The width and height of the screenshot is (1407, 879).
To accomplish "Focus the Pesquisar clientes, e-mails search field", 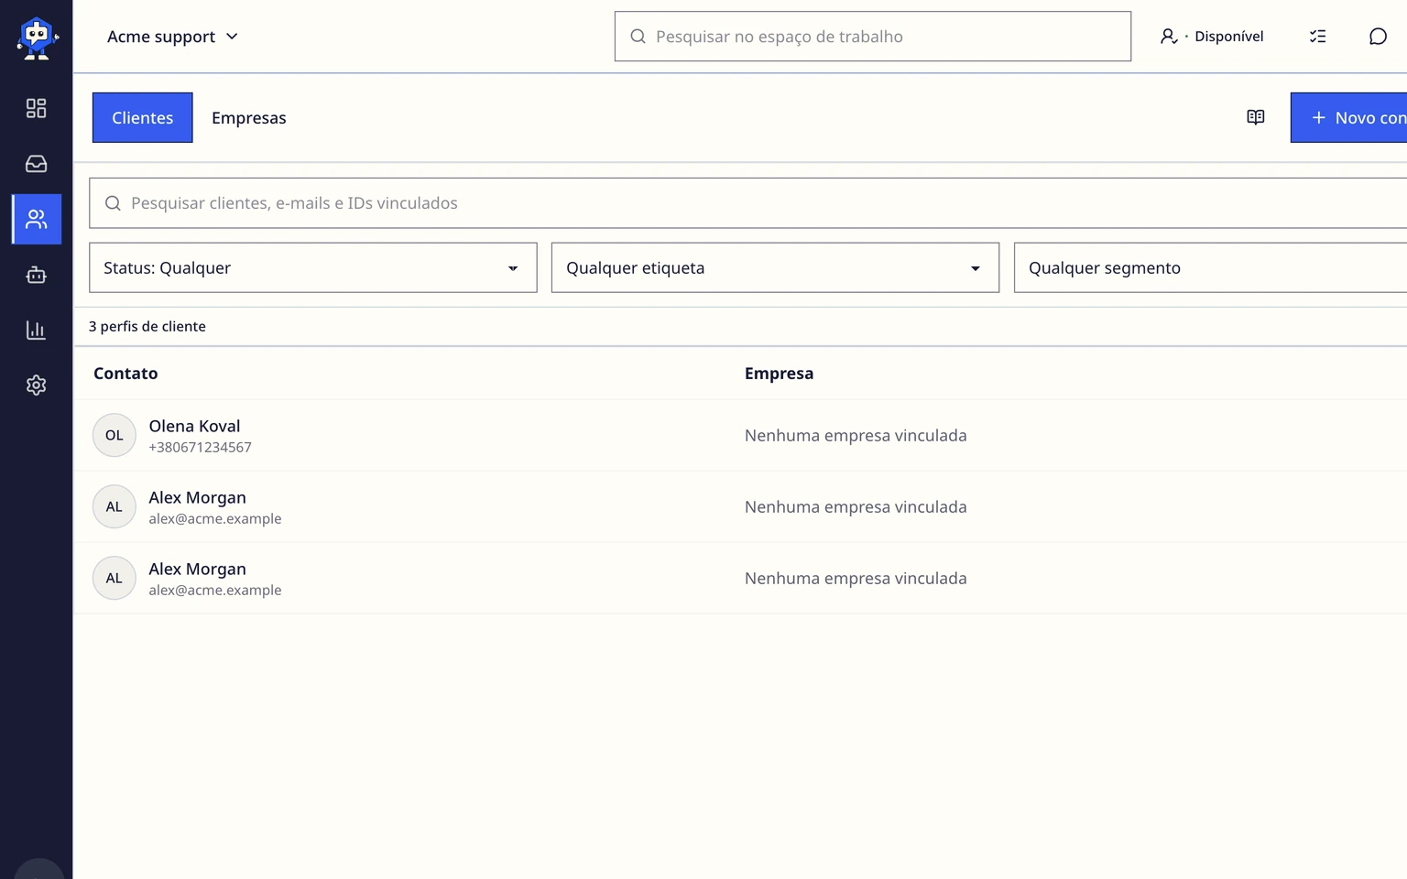I will pos(747,203).
